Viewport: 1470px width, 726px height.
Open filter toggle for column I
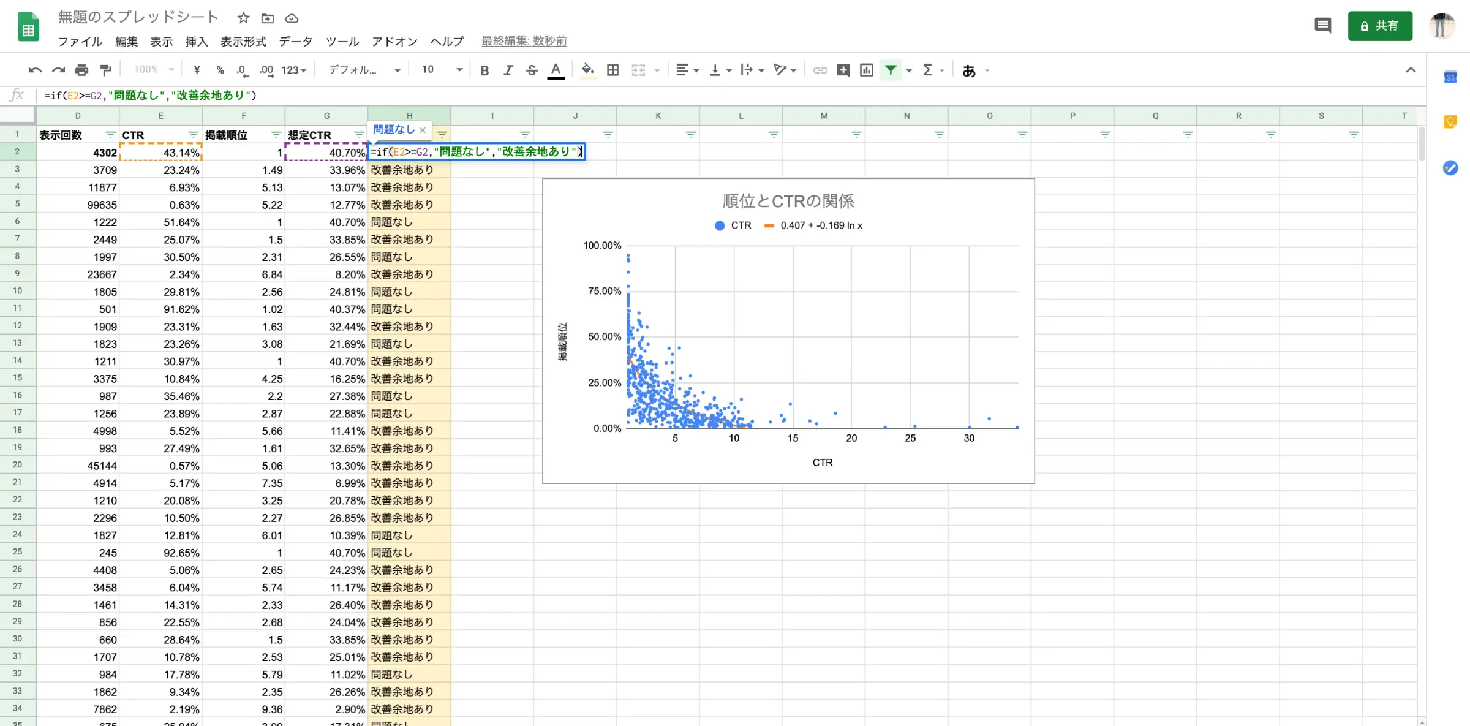(x=525, y=135)
